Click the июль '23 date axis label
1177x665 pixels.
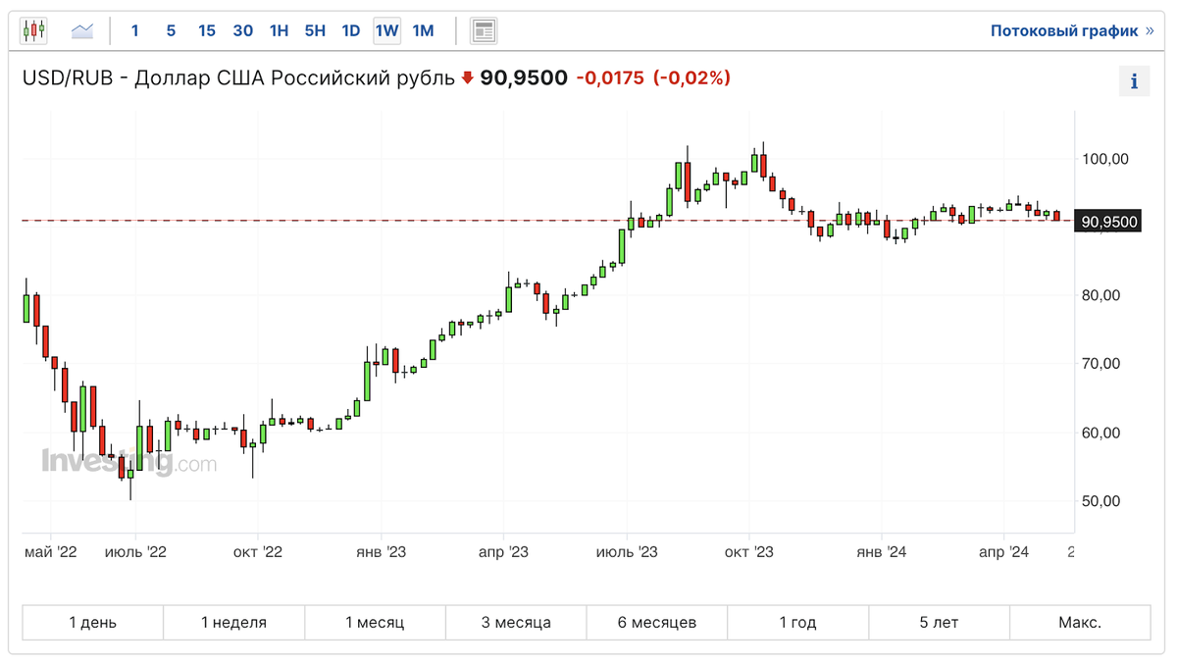click(x=627, y=553)
